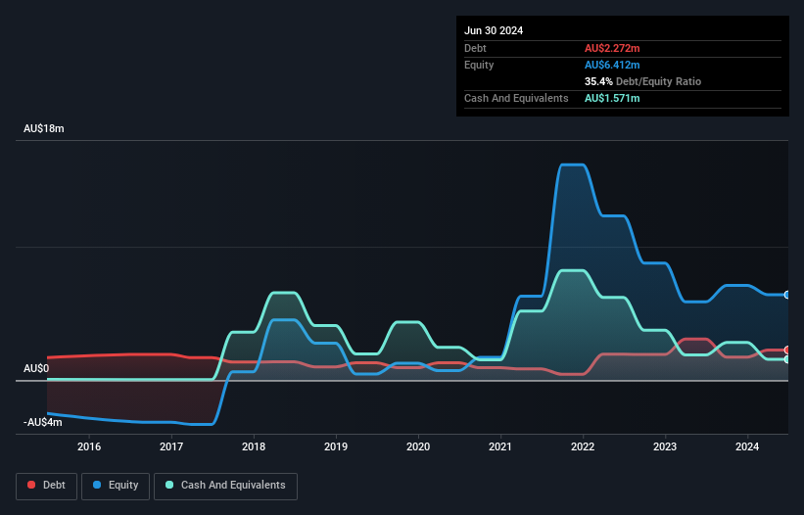Screen dimensions: 804x515
Task: Click the 2020 x-axis label
Action: point(418,446)
